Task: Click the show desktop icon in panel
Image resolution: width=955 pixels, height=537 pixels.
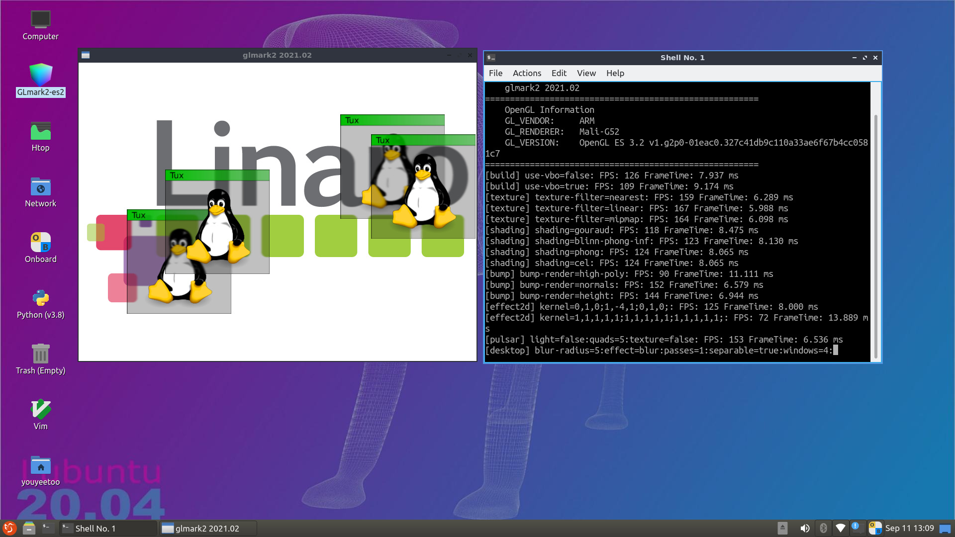Action: coord(945,529)
